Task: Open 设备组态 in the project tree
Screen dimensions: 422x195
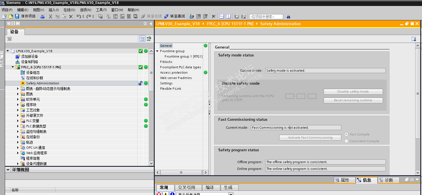Action: click(33, 73)
